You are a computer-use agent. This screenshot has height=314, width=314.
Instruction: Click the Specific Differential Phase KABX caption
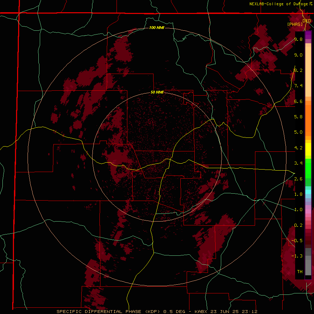pyautogui.click(x=157, y=312)
